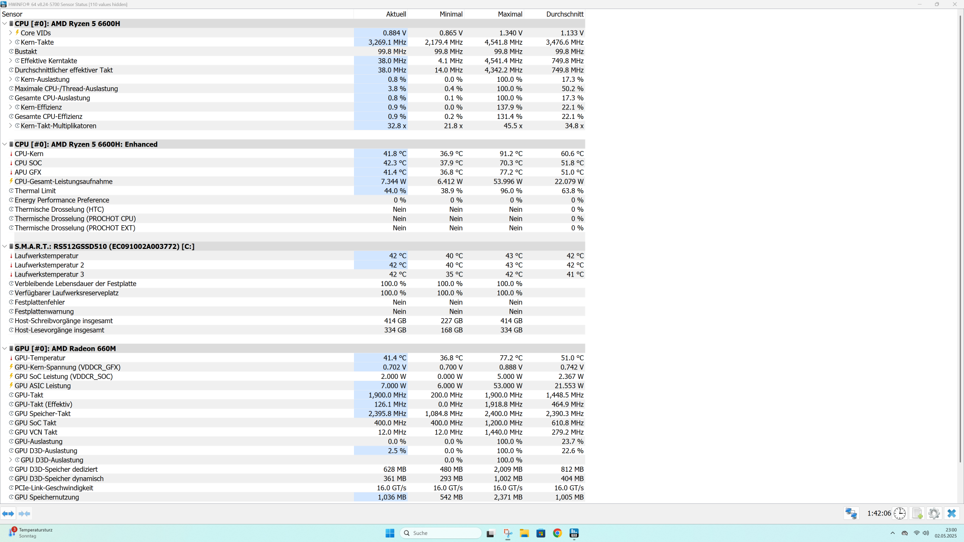964x542 pixels.
Task: Open Google Chrome from taskbar
Action: point(557,533)
